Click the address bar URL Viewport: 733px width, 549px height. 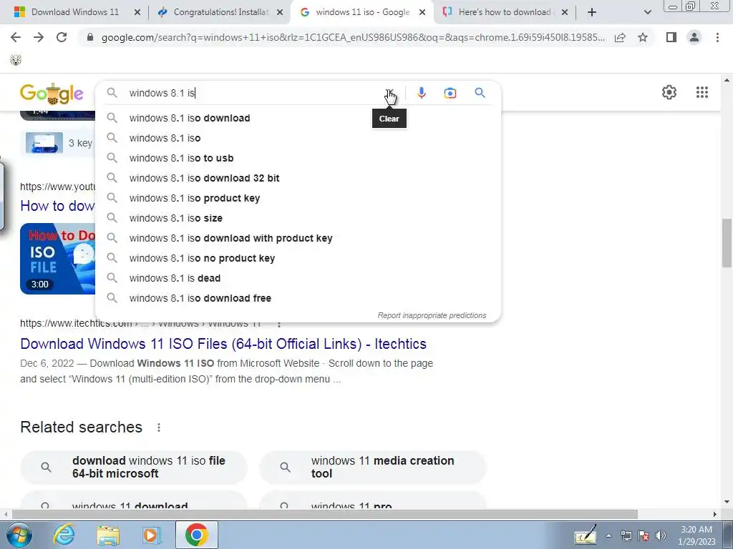[x=353, y=37]
